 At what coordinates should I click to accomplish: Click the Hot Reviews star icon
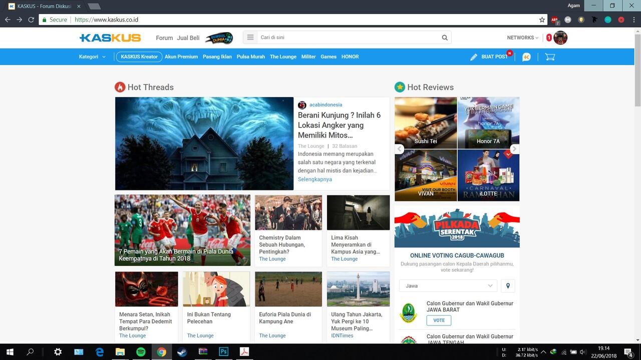pos(400,87)
